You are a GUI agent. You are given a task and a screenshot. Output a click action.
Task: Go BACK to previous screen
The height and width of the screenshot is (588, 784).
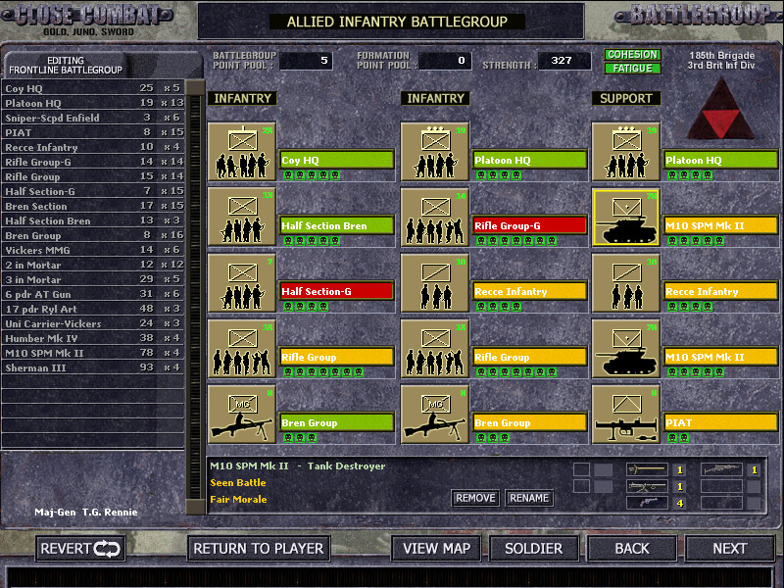632,549
